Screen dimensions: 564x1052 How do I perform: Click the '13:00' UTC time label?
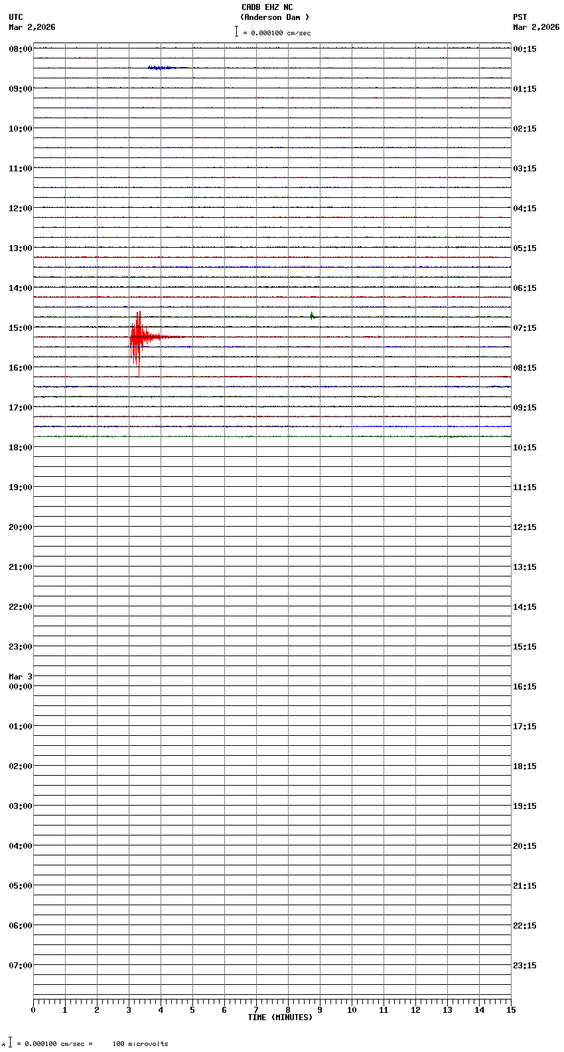click(21, 248)
